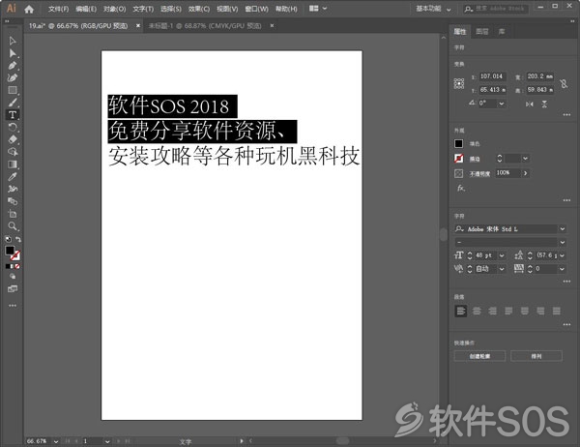580x447 pixels.
Task: Swap fill and stroke colors arrow
Action: click(17, 239)
